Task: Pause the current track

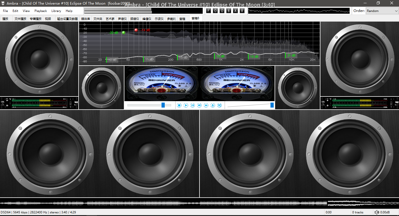Action: [193, 105]
